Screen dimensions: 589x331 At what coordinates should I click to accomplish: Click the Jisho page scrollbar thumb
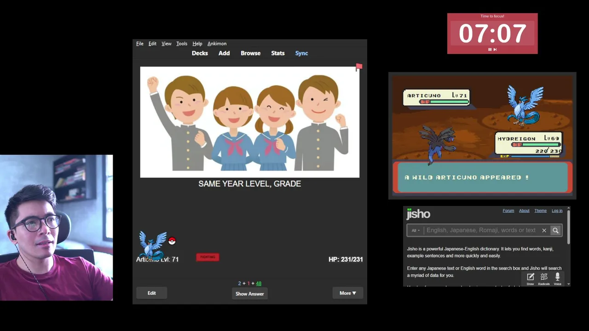pos(569,227)
